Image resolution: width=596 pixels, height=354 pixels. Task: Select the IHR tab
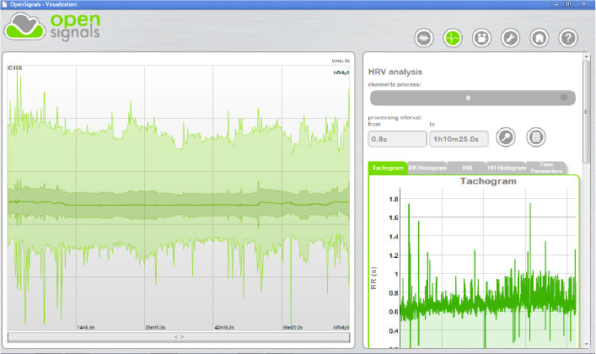point(466,168)
